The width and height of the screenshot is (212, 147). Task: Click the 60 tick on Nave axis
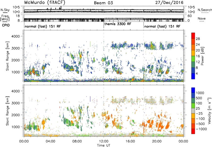[189, 16]
